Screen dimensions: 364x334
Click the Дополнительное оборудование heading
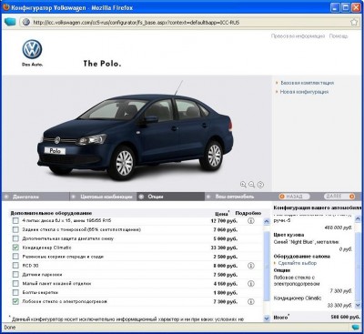(51, 213)
